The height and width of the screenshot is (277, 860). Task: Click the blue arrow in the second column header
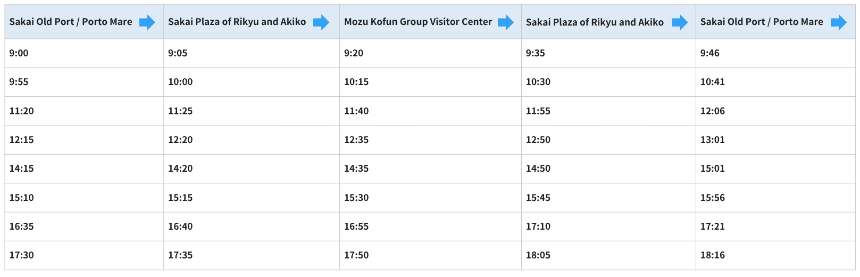321,22
